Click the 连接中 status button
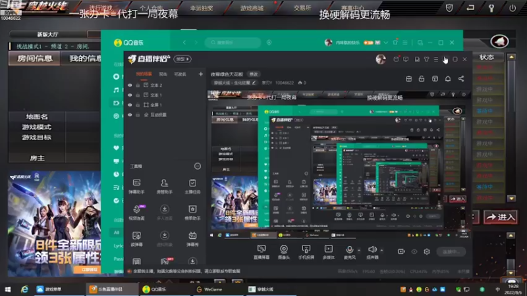This screenshot has width=527, height=296. (x=451, y=251)
